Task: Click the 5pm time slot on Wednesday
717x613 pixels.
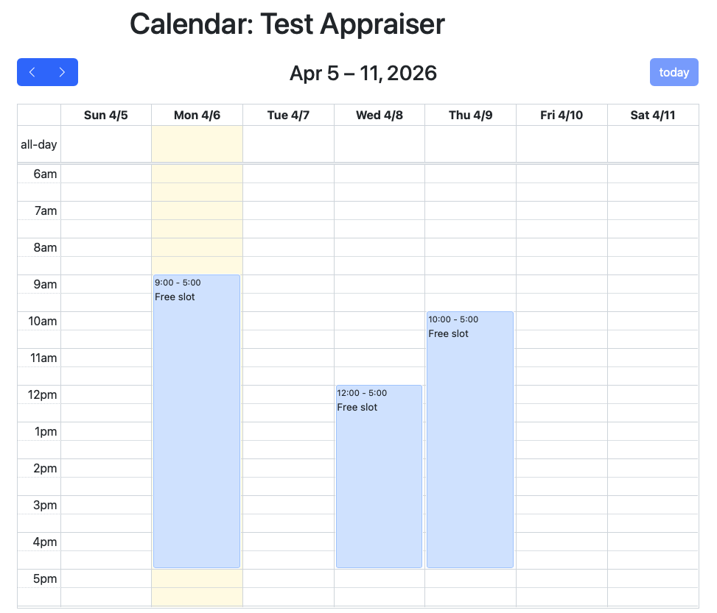Action: [380, 578]
